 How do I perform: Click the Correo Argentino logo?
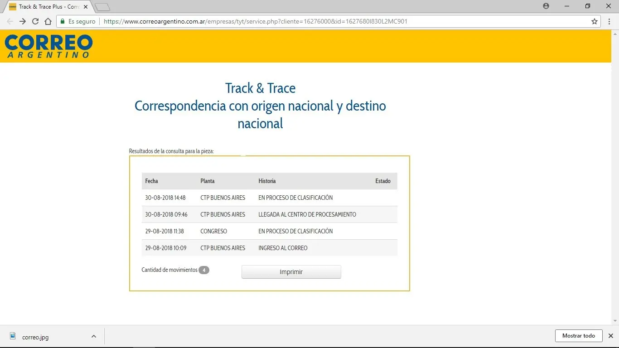point(48,46)
